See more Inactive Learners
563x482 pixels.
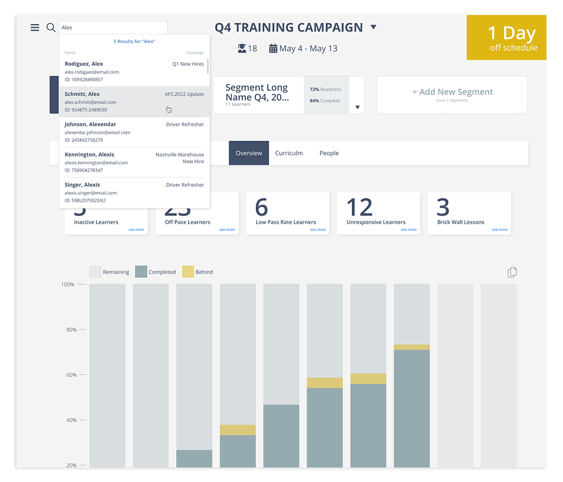(136, 229)
